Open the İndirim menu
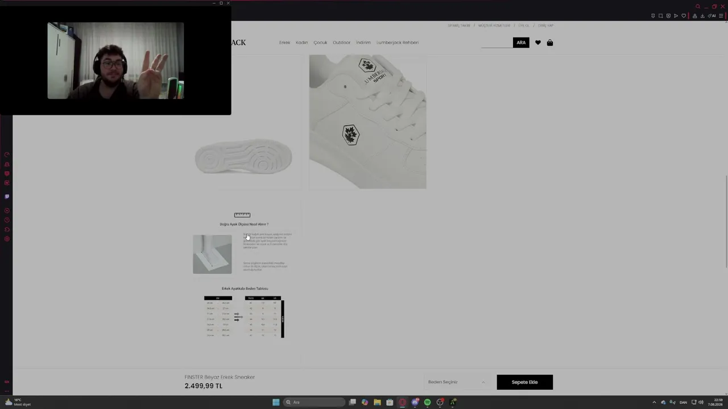Viewport: 728px width, 409px height. tap(363, 43)
